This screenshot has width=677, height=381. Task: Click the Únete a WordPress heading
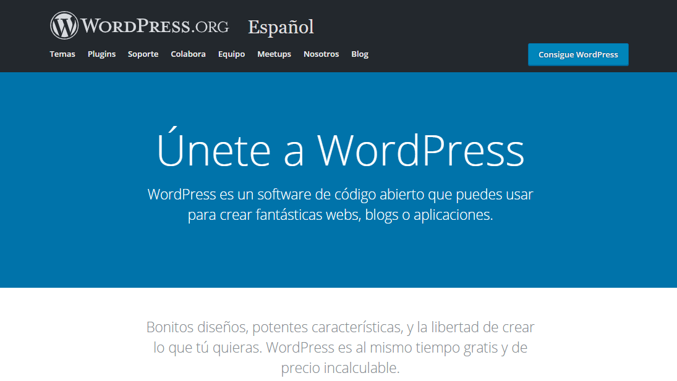tap(340, 147)
